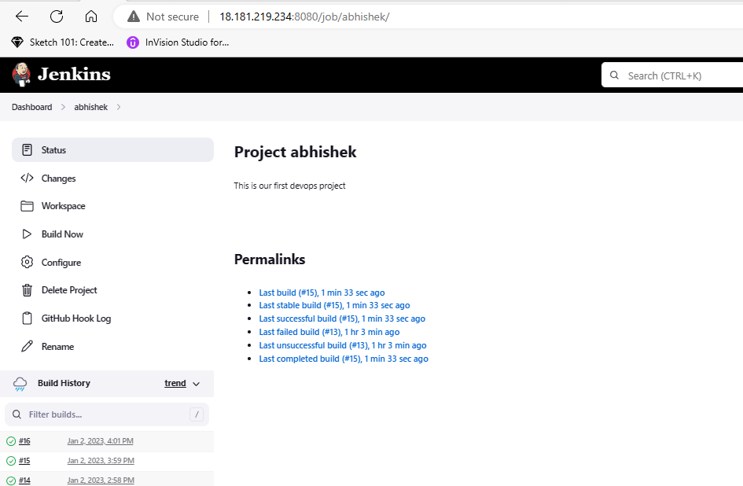
Task: Click the Status document icon
Action: click(27, 150)
